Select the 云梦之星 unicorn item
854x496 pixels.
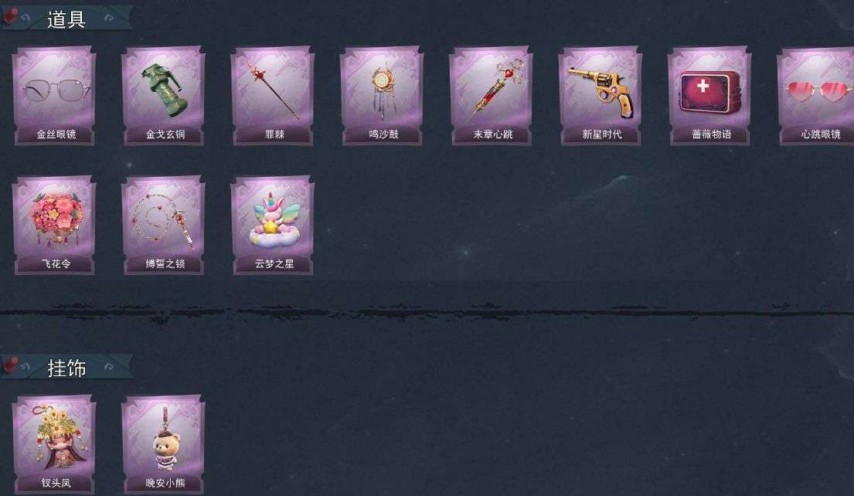click(273, 226)
